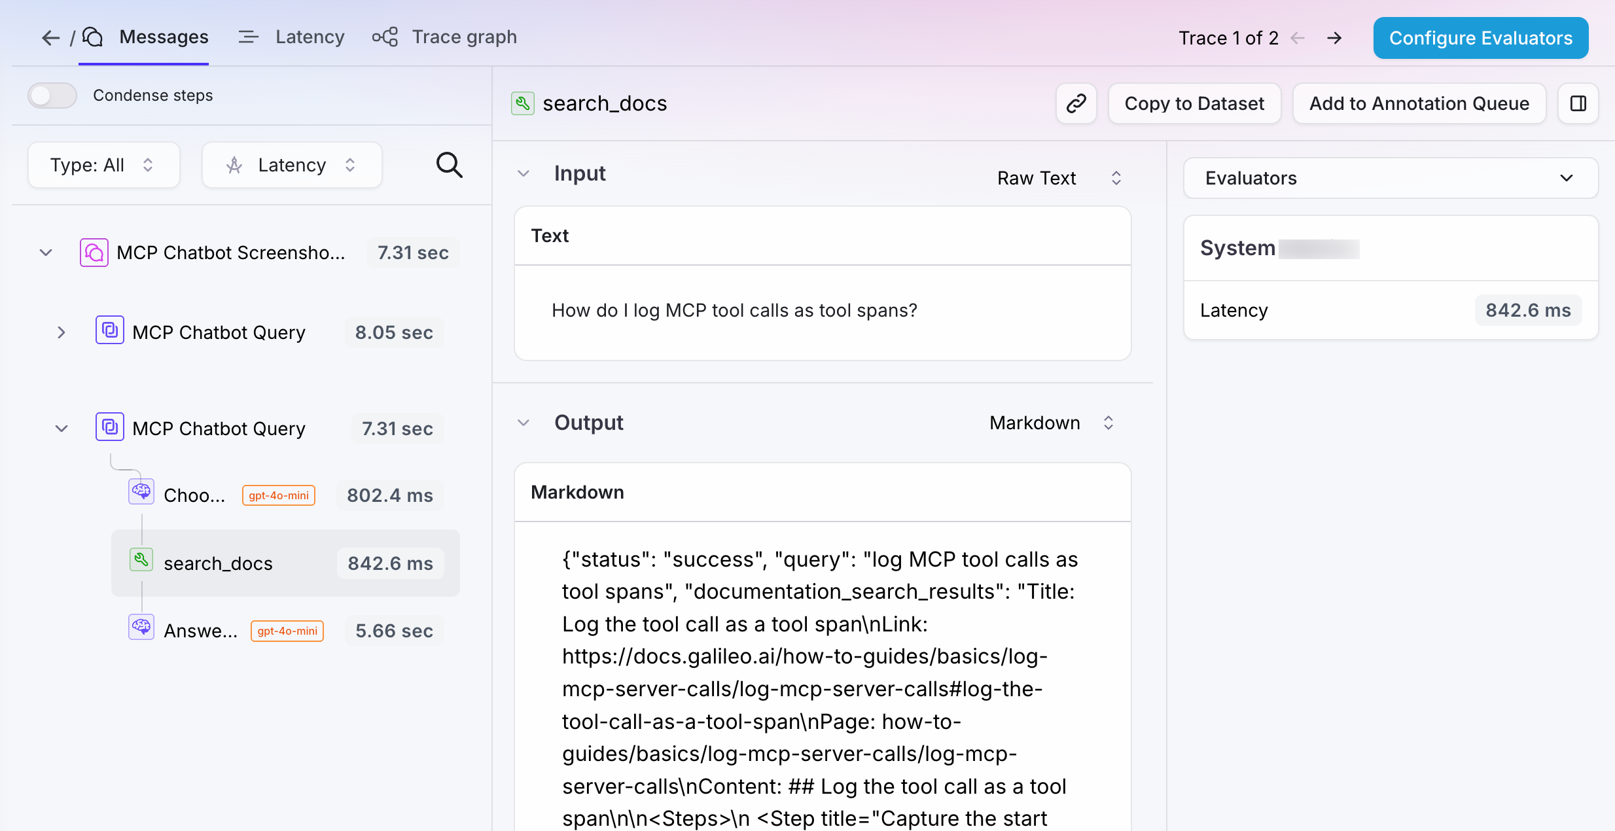Go back using the left arrow icon

[50, 38]
